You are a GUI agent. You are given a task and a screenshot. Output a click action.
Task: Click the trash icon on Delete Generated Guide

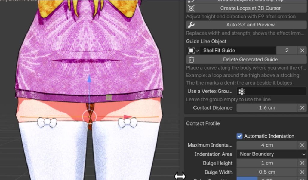(x=191, y=59)
